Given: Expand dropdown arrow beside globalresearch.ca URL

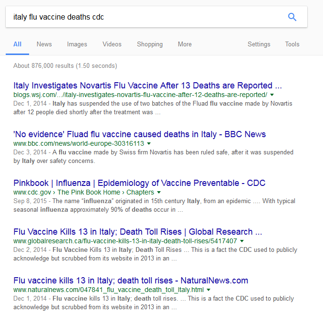Looking at the screenshot, I should pos(242,241).
